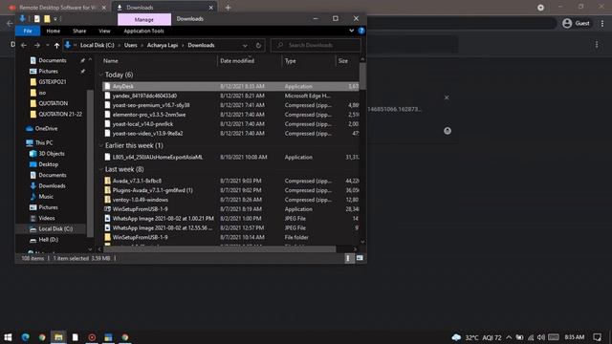The image size is (612, 344).
Task: Select yoast-seo-premium zip file
Action: click(230, 105)
